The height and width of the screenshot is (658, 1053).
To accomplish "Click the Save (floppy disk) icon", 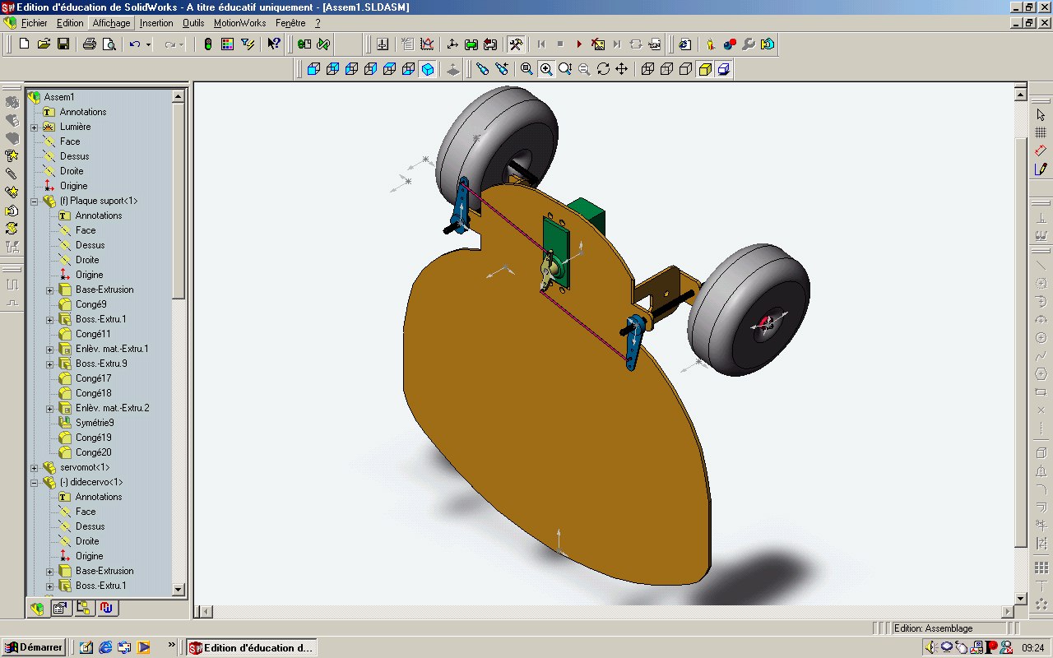I will [63, 44].
